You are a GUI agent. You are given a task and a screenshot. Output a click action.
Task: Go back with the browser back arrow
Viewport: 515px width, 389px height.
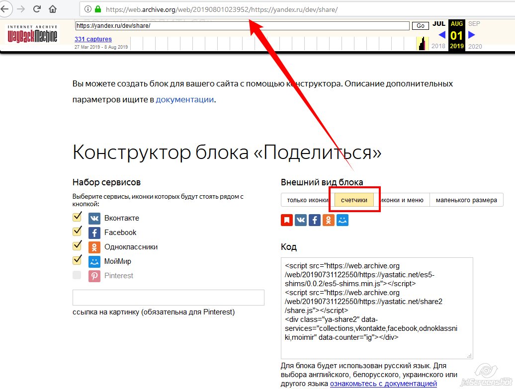(x=4, y=9)
